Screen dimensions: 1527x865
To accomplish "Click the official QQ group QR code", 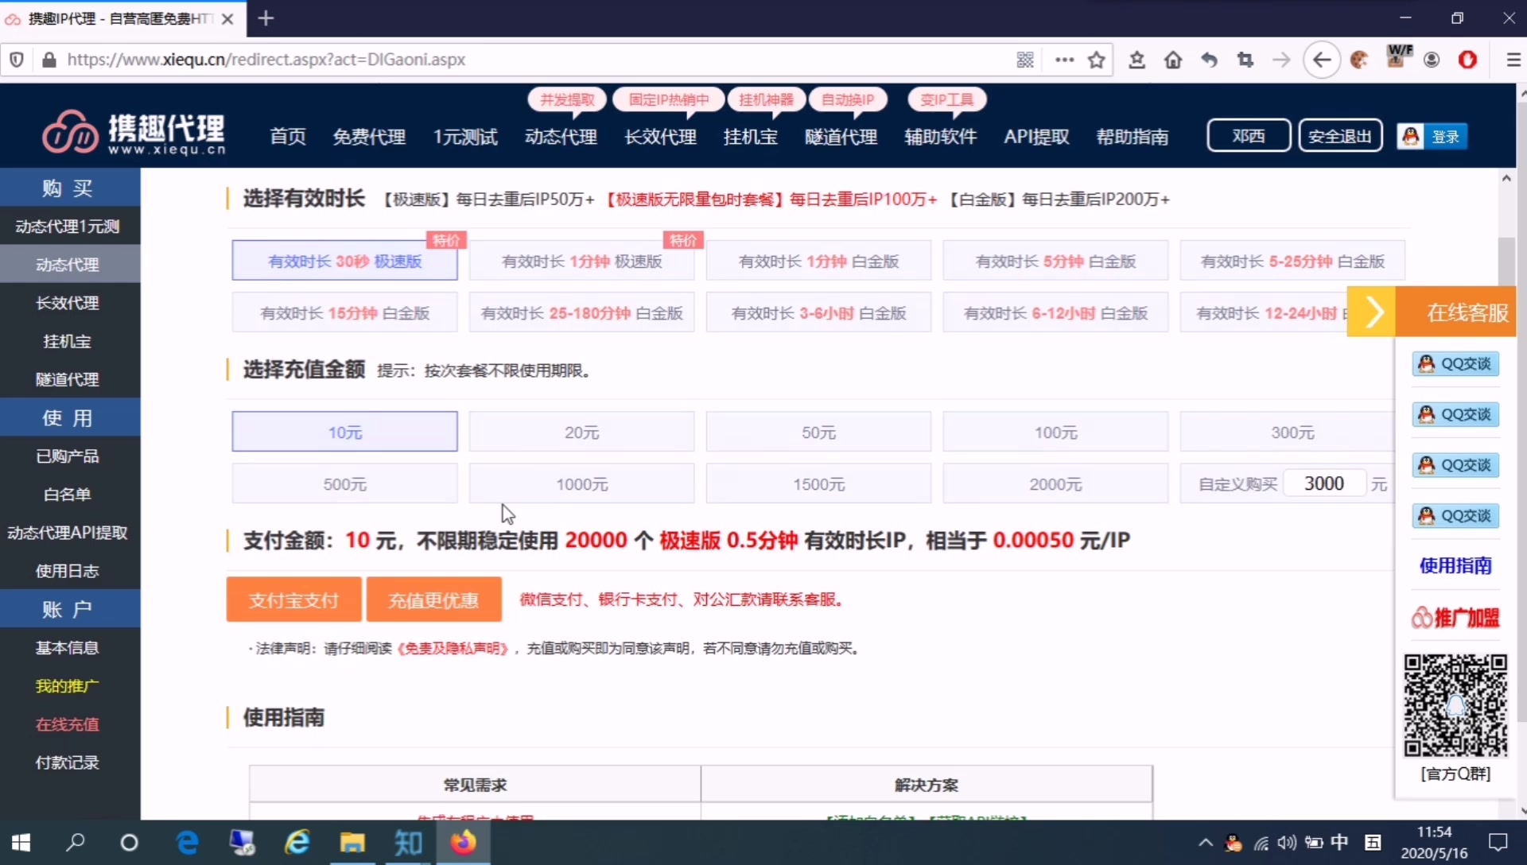I will coord(1455,705).
